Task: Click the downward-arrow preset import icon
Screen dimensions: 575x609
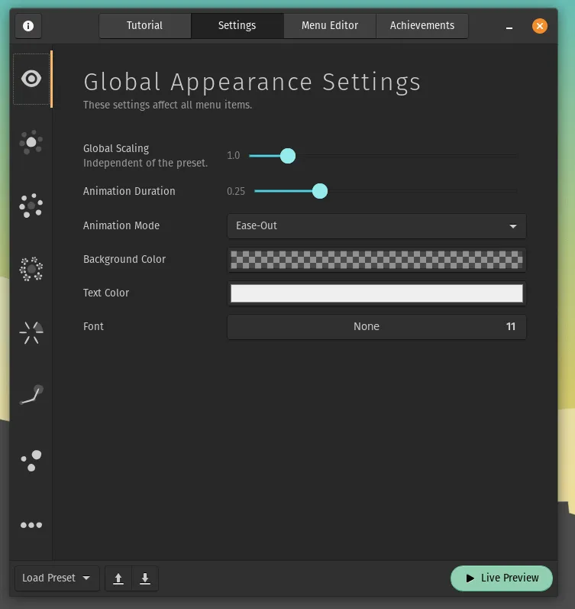Action: [x=145, y=578]
